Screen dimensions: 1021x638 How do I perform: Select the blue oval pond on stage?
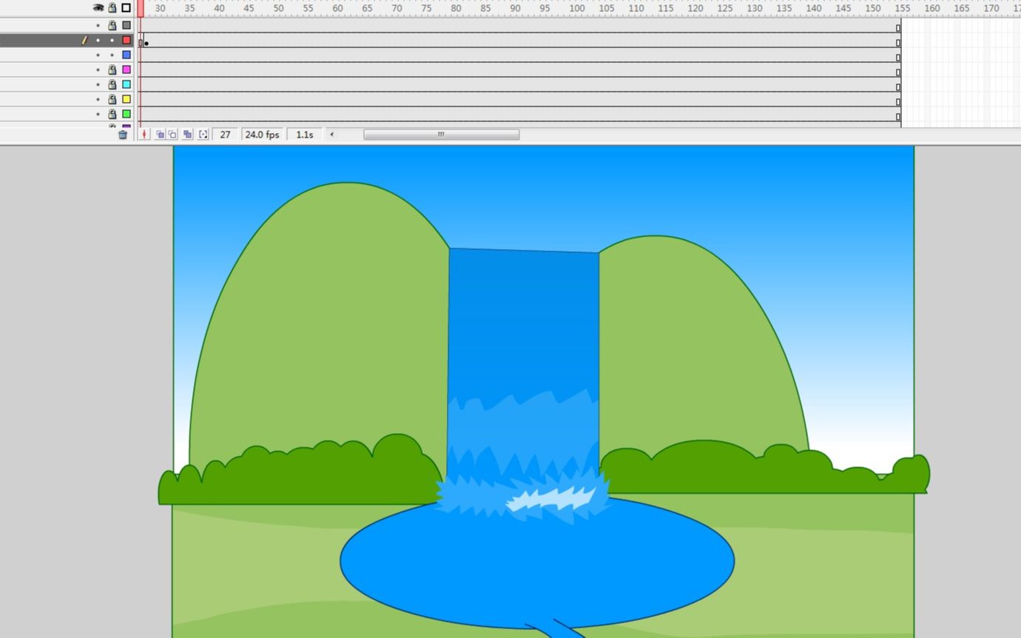[537, 569]
